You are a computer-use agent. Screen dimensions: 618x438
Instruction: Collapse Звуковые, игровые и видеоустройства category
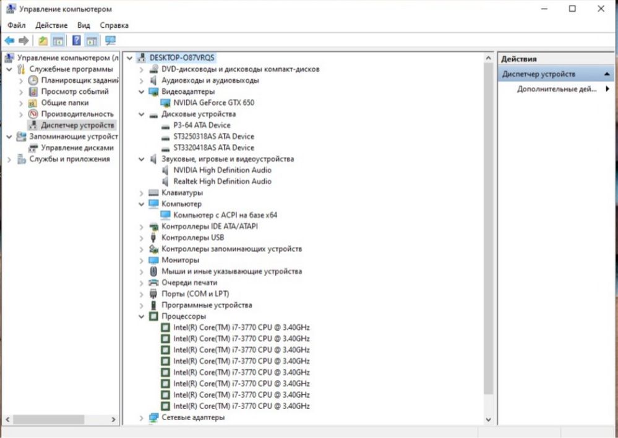click(141, 159)
